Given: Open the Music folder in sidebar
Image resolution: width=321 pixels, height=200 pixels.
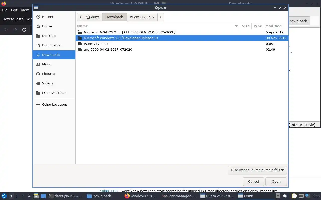Looking at the screenshot, I should coord(54,64).
